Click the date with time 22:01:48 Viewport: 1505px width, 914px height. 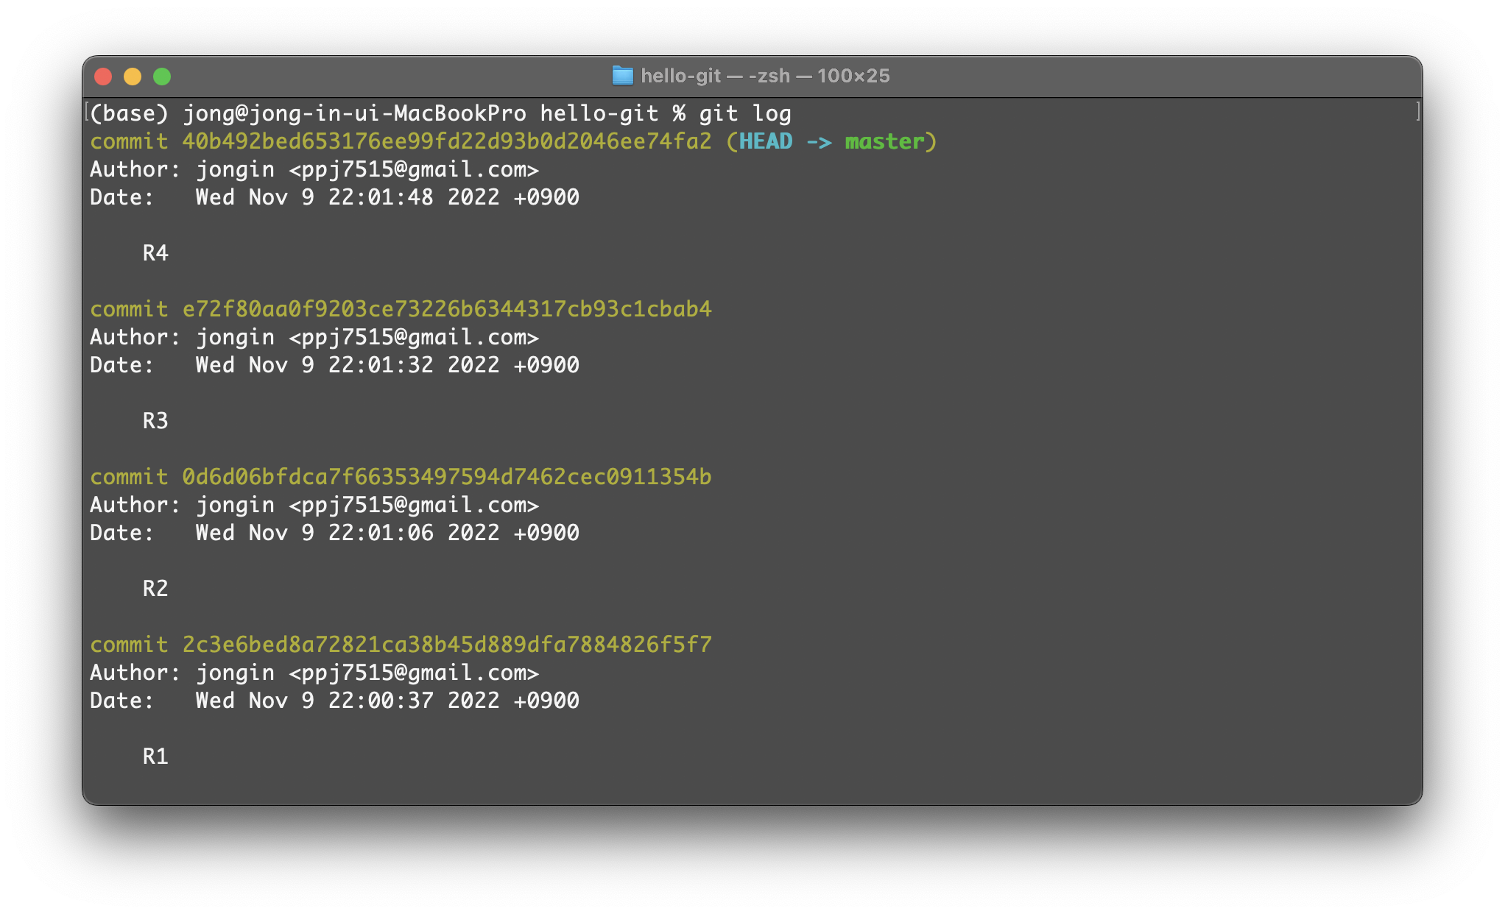387,197
